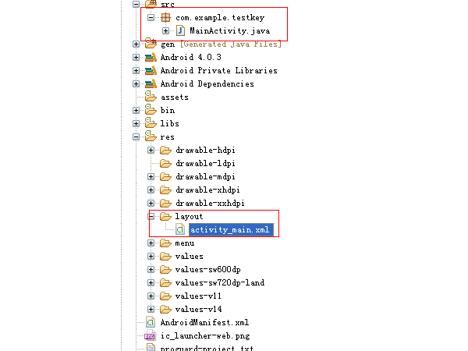Collapse the com.example.testkey package node
The width and height of the screenshot is (468, 351).
(151, 17)
